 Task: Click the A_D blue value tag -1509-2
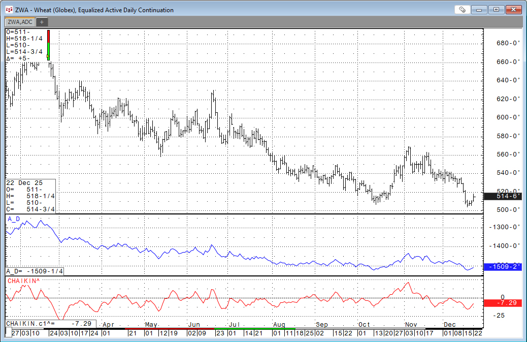pyautogui.click(x=503, y=266)
